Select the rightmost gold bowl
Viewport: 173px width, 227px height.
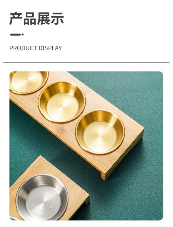pyautogui.click(x=100, y=132)
